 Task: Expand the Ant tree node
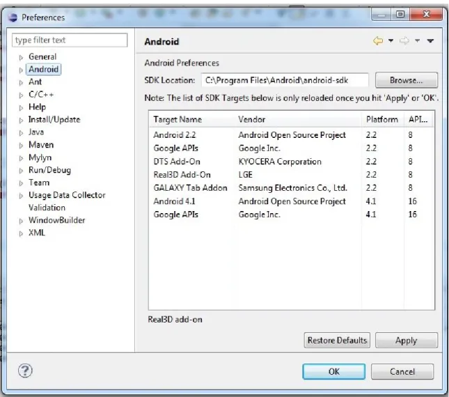[21, 83]
